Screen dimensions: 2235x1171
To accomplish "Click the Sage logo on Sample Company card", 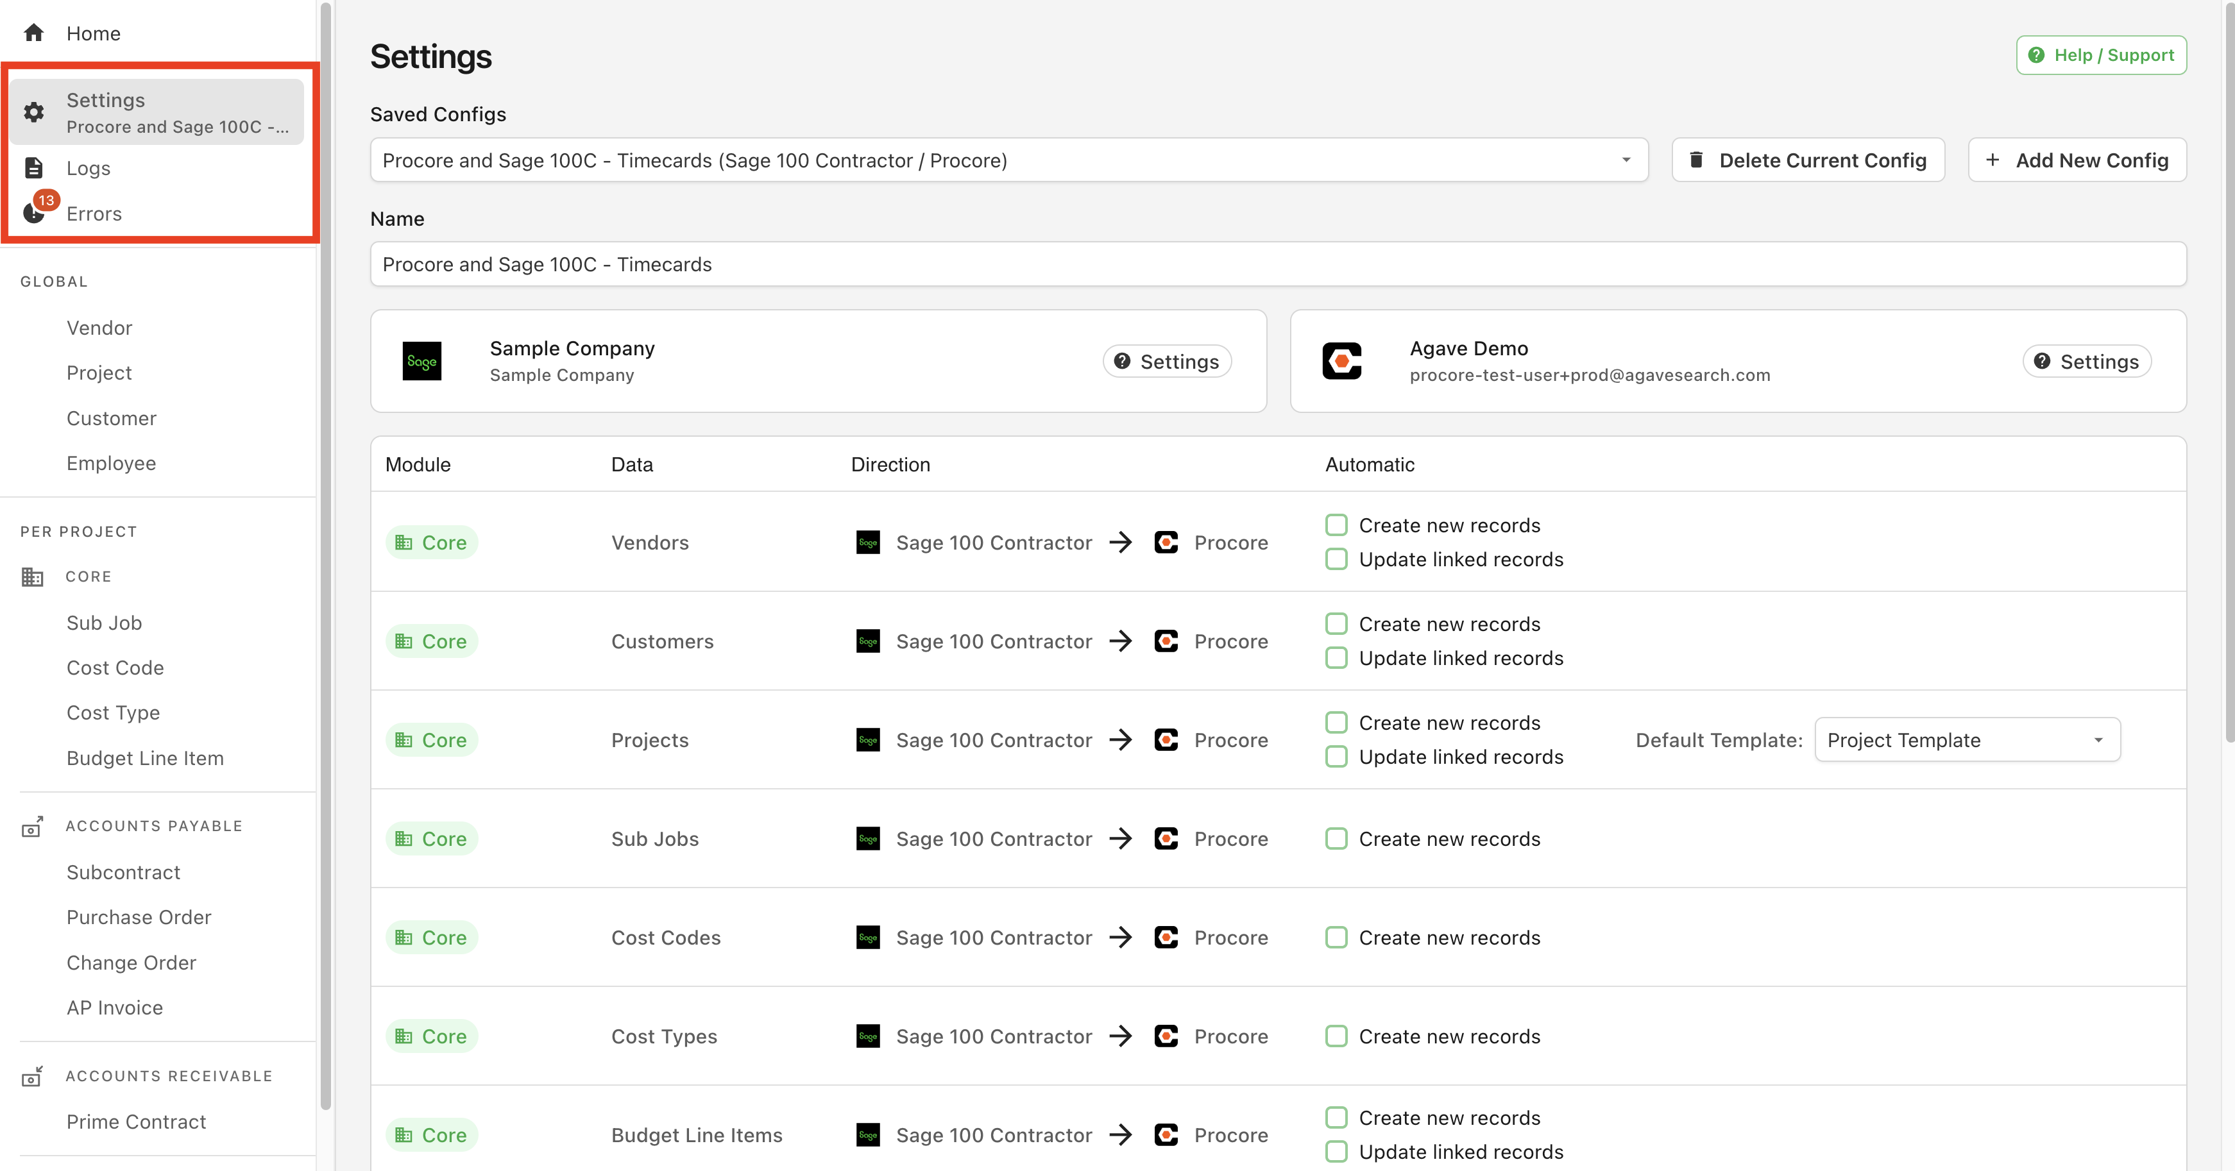I will click(x=421, y=361).
